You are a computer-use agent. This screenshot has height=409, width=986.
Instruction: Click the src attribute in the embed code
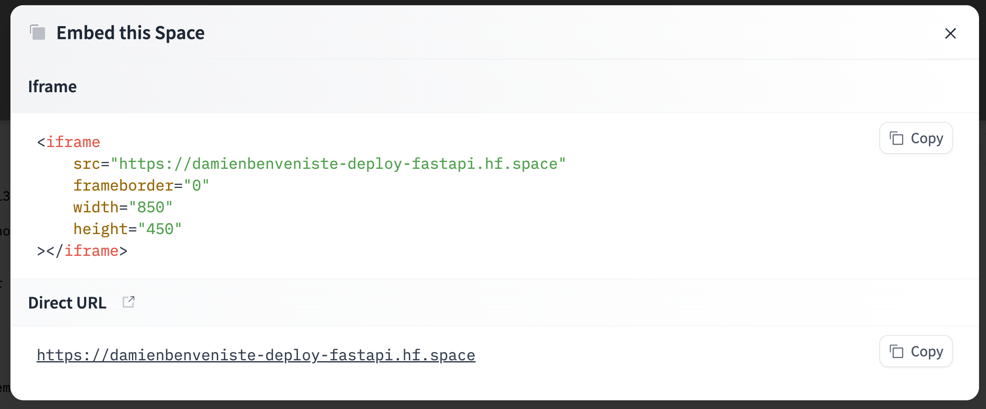click(87, 163)
